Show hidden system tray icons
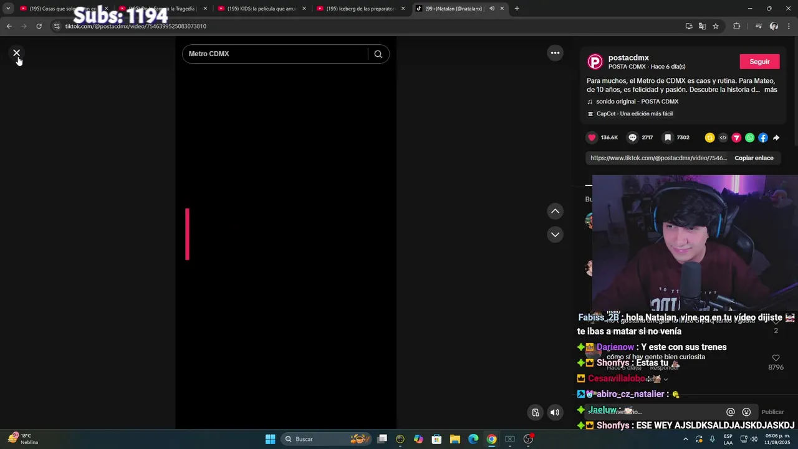 [x=686, y=439]
